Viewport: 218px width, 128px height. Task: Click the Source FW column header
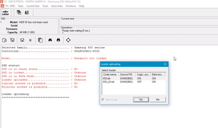[127, 74]
